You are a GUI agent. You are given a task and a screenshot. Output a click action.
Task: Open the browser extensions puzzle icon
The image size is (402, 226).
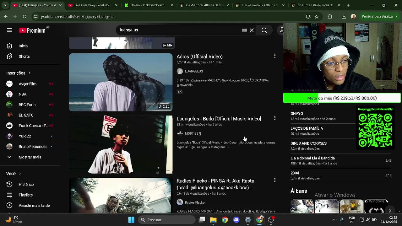(330, 17)
